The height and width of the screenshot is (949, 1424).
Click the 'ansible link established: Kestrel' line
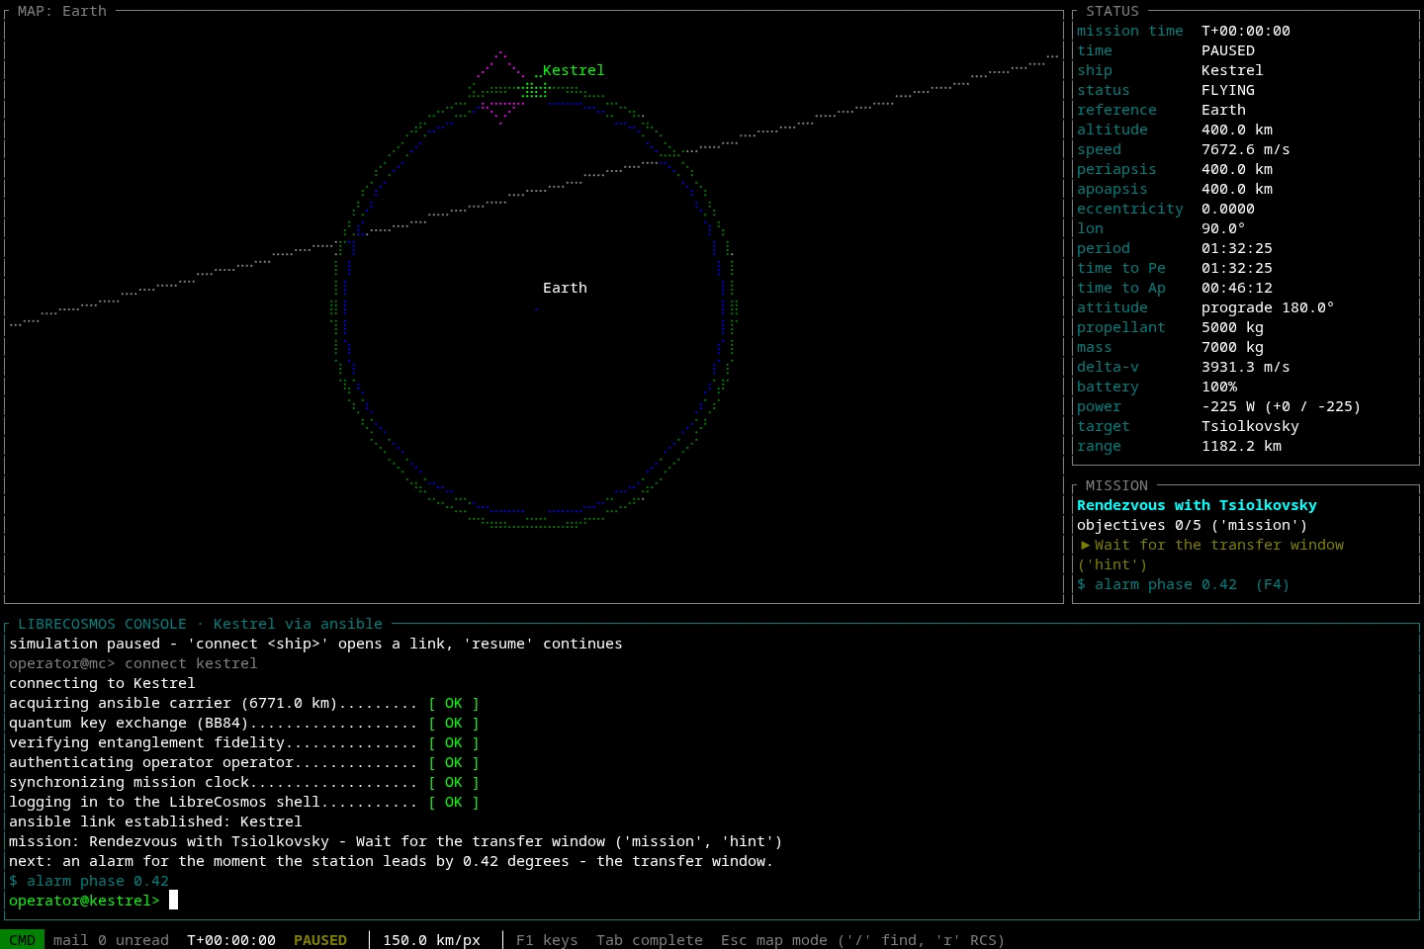click(x=155, y=821)
